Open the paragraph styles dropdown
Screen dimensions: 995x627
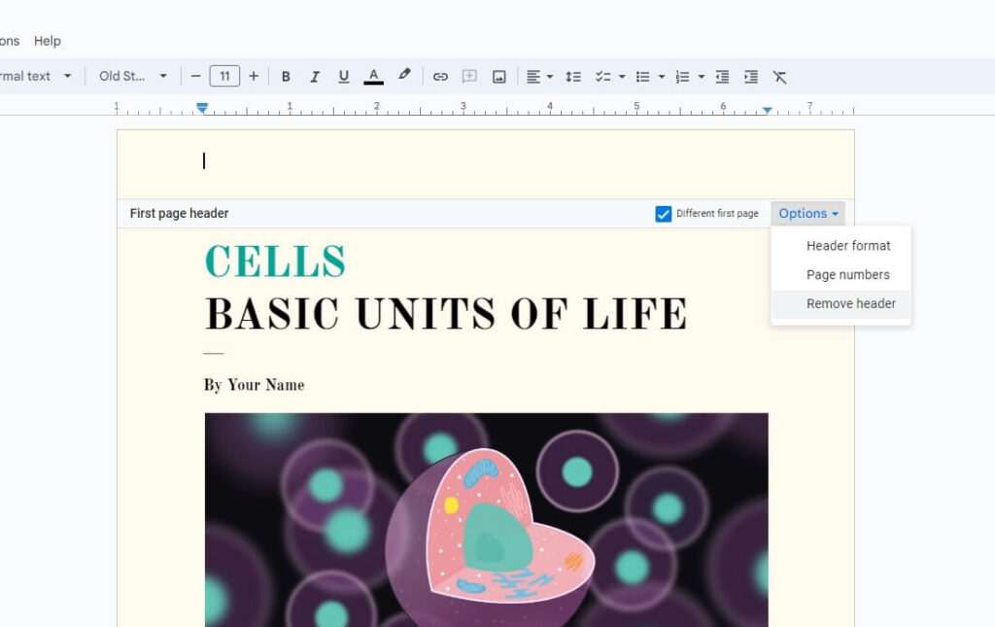click(39, 76)
